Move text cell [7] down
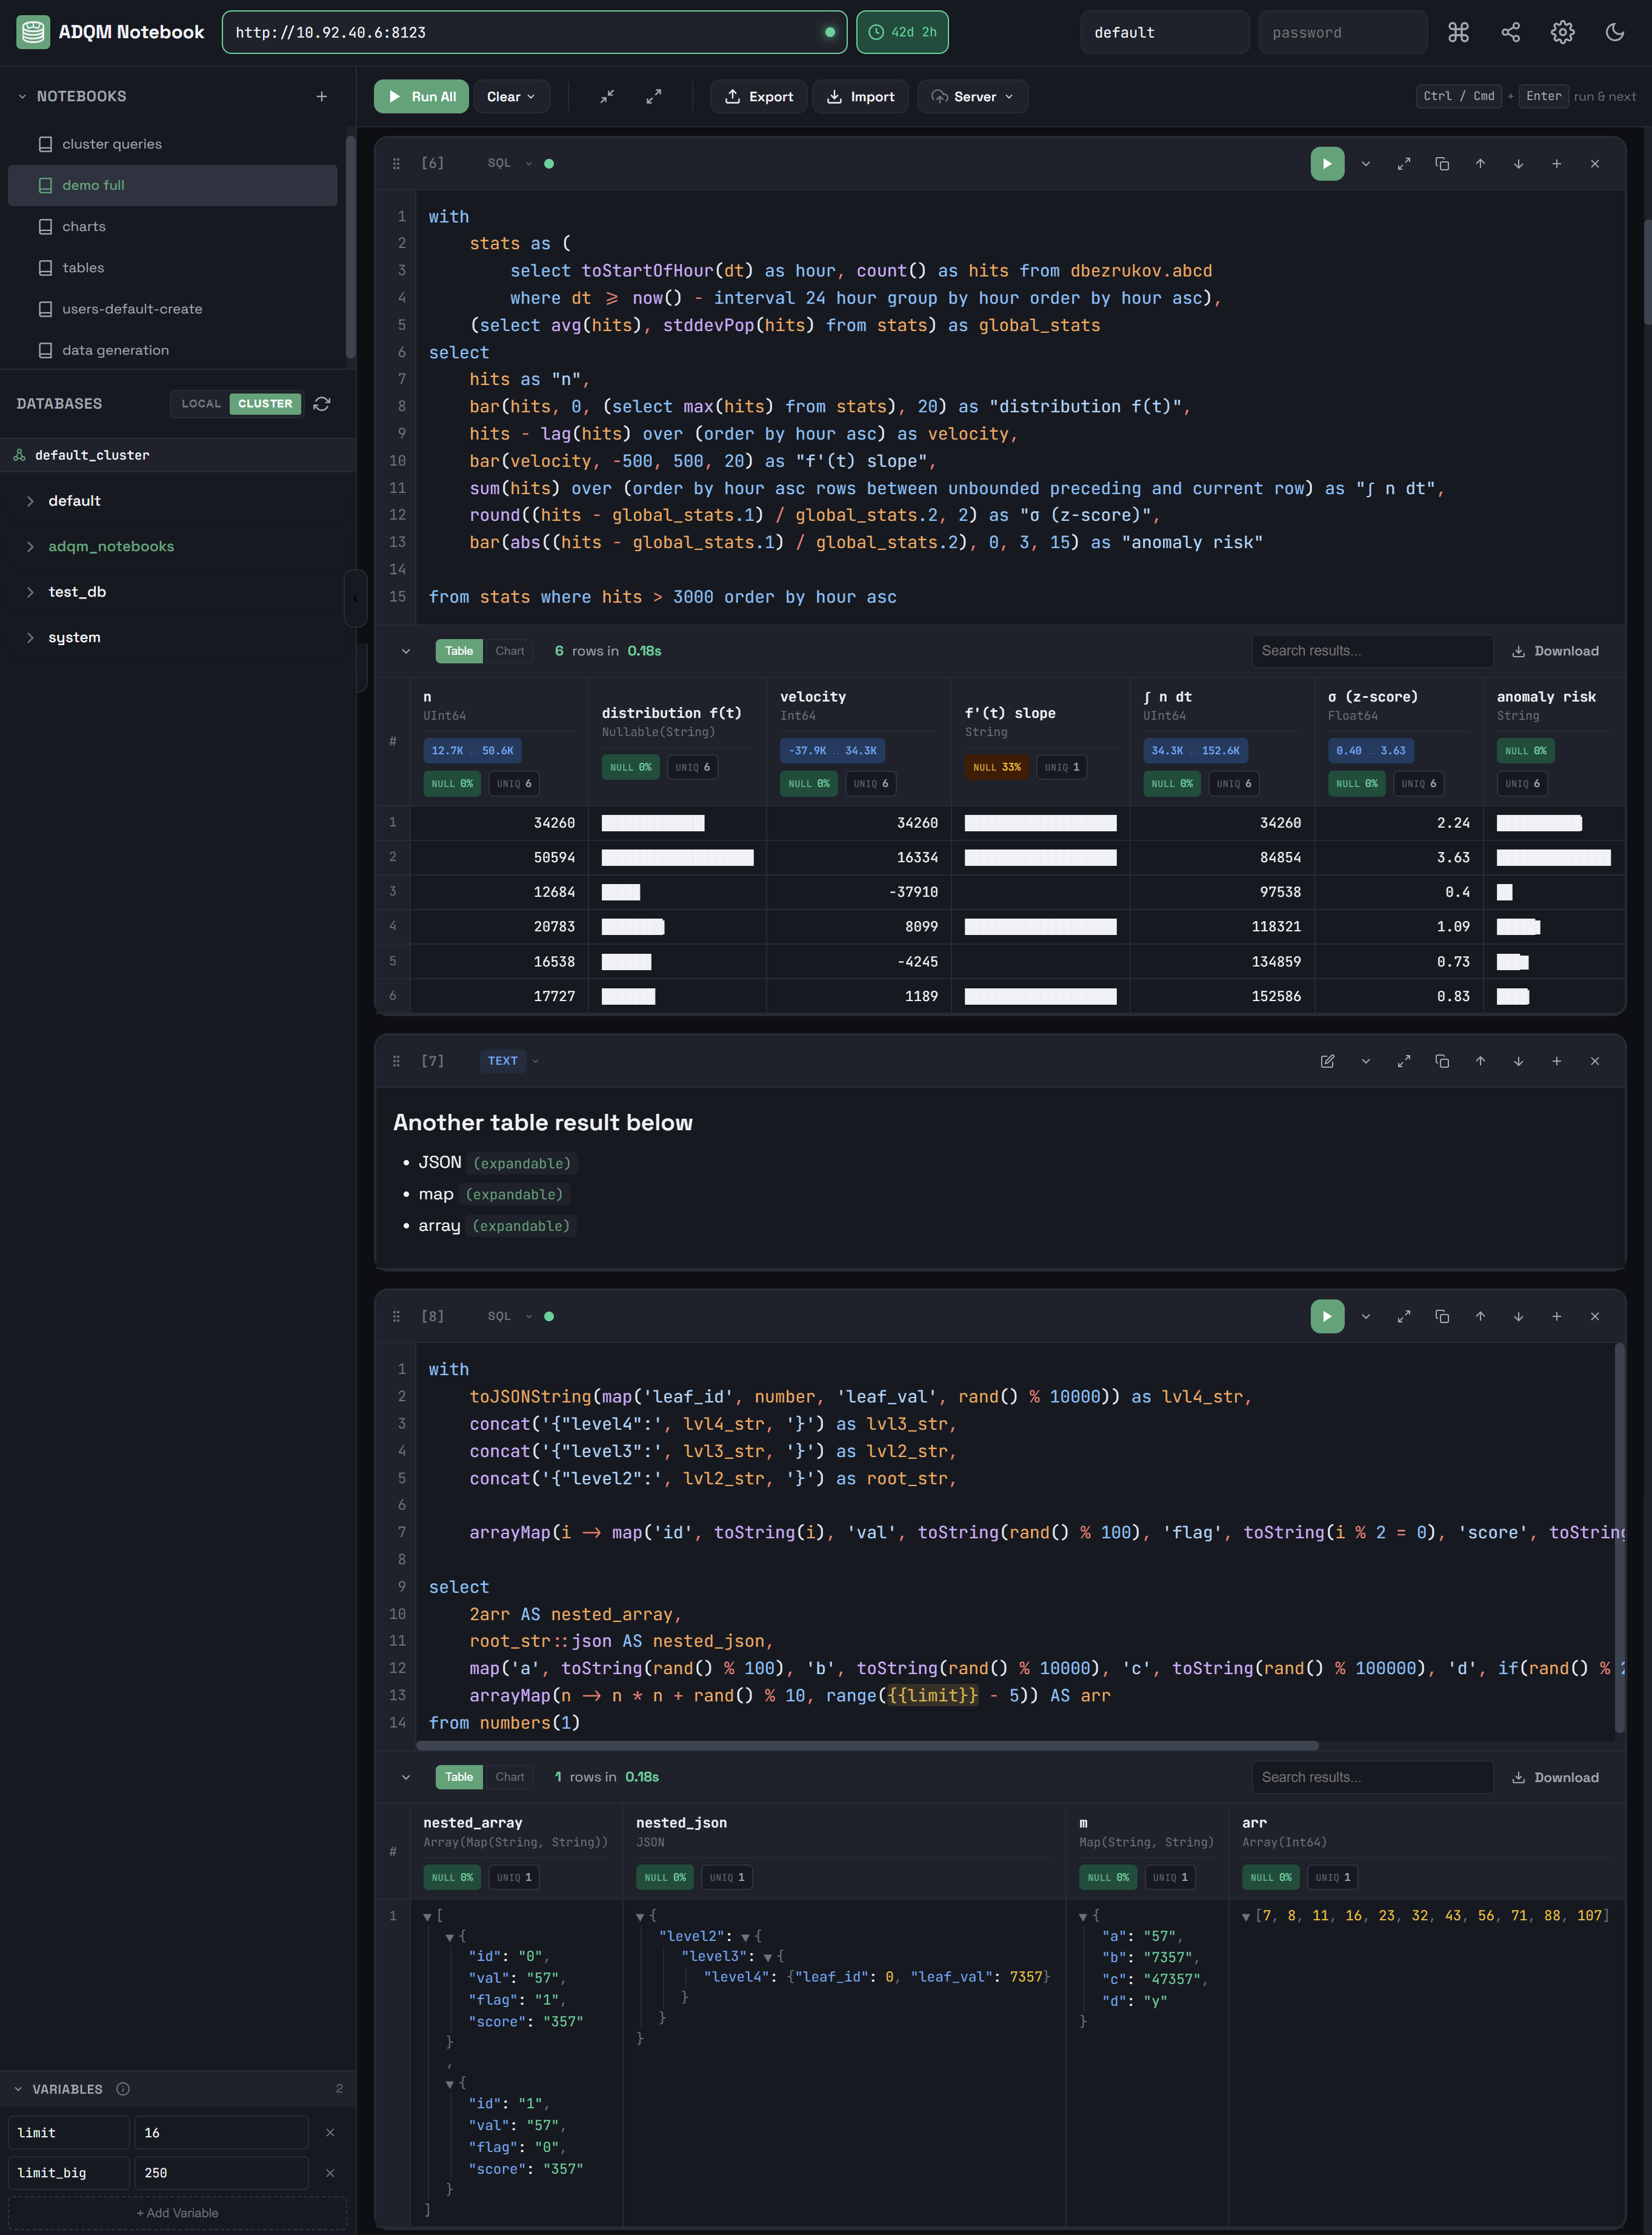Screen dimensions: 1652x2235 pos(1518,1061)
